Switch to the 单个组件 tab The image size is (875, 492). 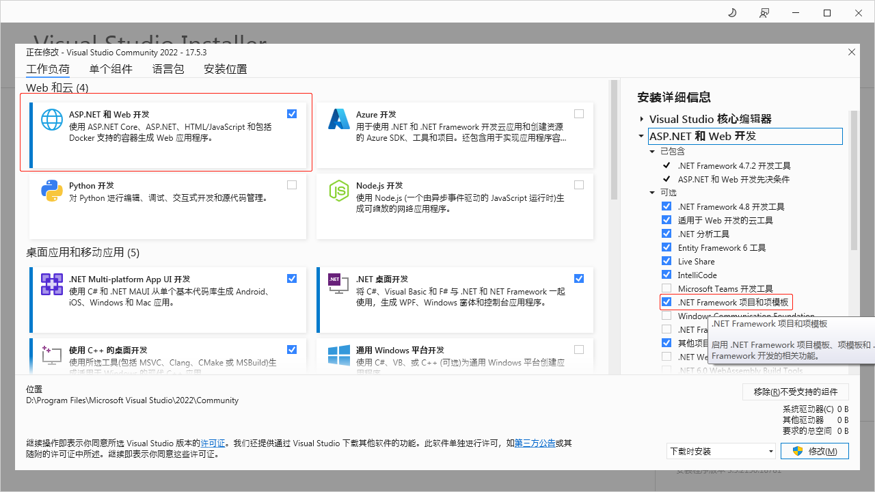(111, 69)
